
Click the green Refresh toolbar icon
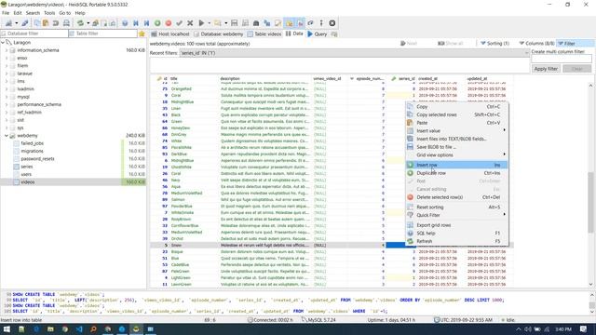[80, 23]
